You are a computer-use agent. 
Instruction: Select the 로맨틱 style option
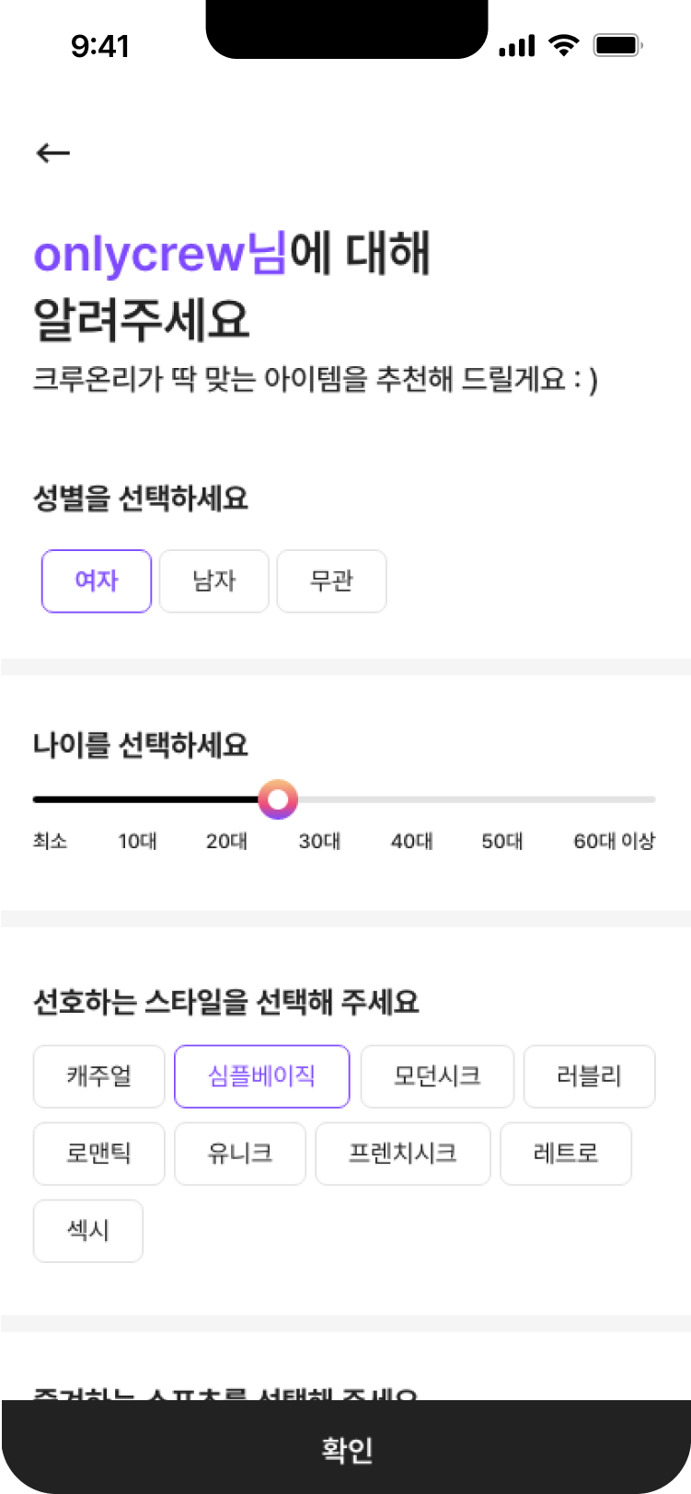pyautogui.click(x=99, y=1154)
